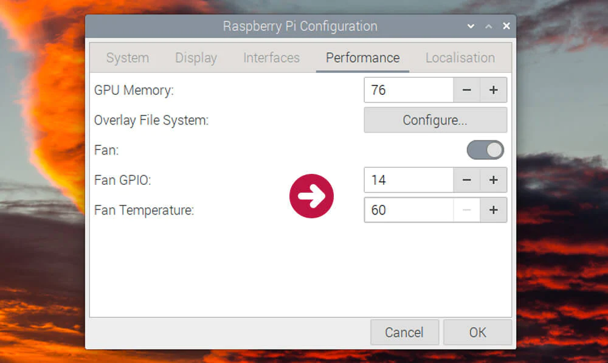
Task: Open Overlay File System Configure dialog
Action: pyautogui.click(x=435, y=120)
